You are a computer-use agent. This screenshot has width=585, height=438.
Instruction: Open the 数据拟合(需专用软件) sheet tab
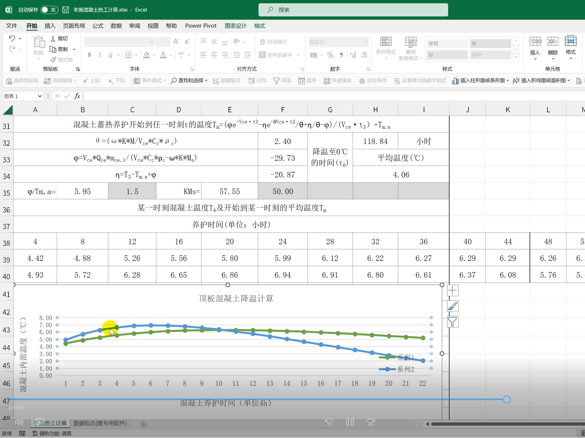pyautogui.click(x=100, y=423)
